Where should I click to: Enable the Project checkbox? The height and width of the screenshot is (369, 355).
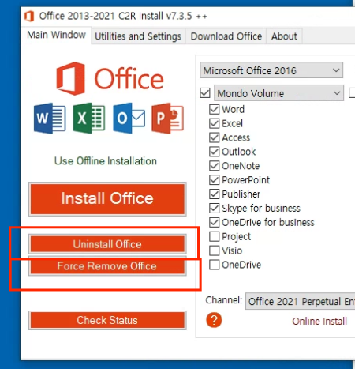coord(215,236)
